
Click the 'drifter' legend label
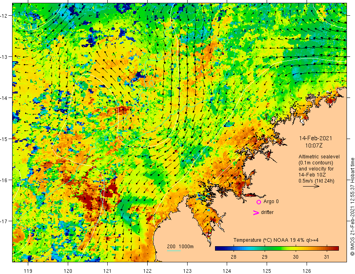pyautogui.click(x=267, y=212)
